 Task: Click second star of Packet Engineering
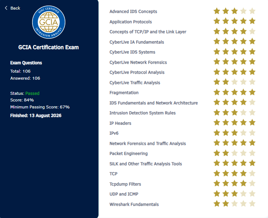226,153
